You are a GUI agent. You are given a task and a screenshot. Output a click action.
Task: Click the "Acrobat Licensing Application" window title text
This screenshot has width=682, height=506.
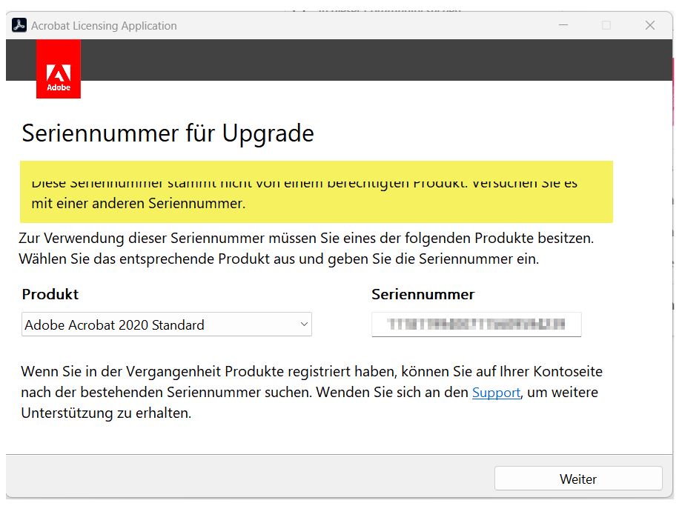[x=104, y=25]
